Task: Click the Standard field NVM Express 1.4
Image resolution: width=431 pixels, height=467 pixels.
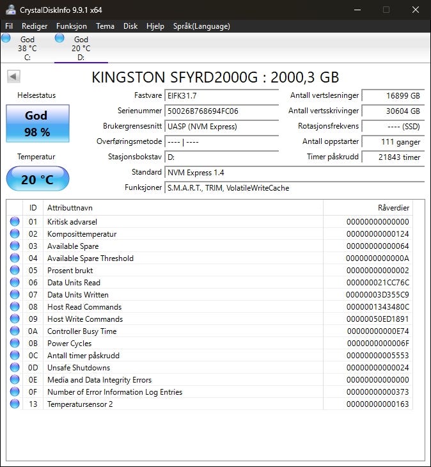Action: pos(294,173)
